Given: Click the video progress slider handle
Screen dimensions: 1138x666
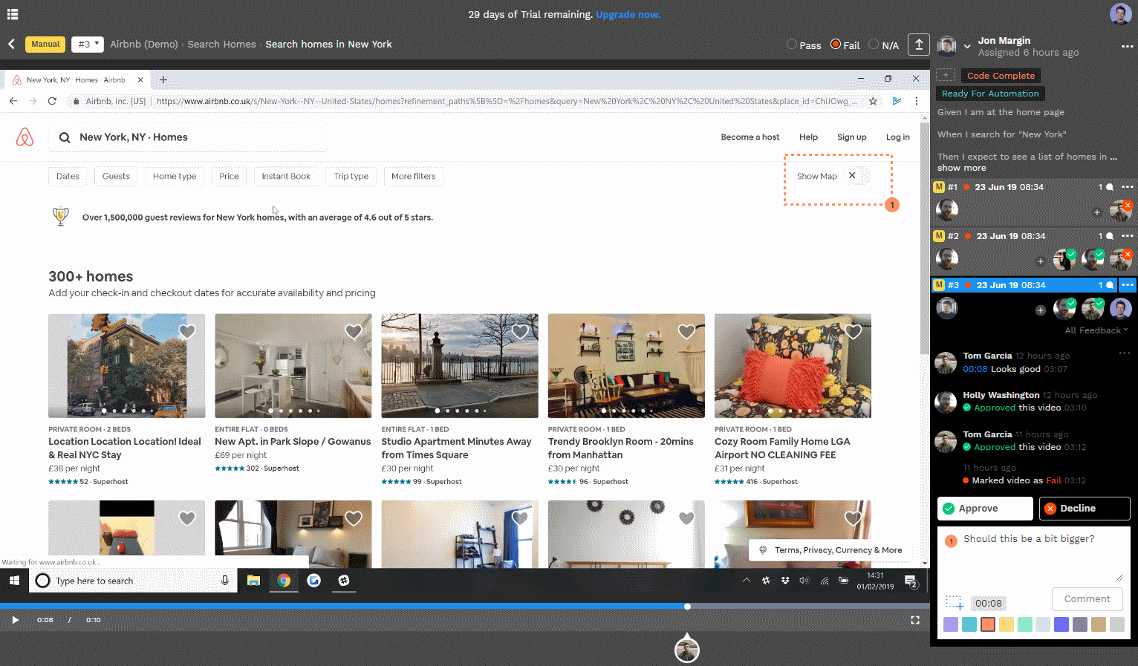Looking at the screenshot, I should tap(688, 607).
